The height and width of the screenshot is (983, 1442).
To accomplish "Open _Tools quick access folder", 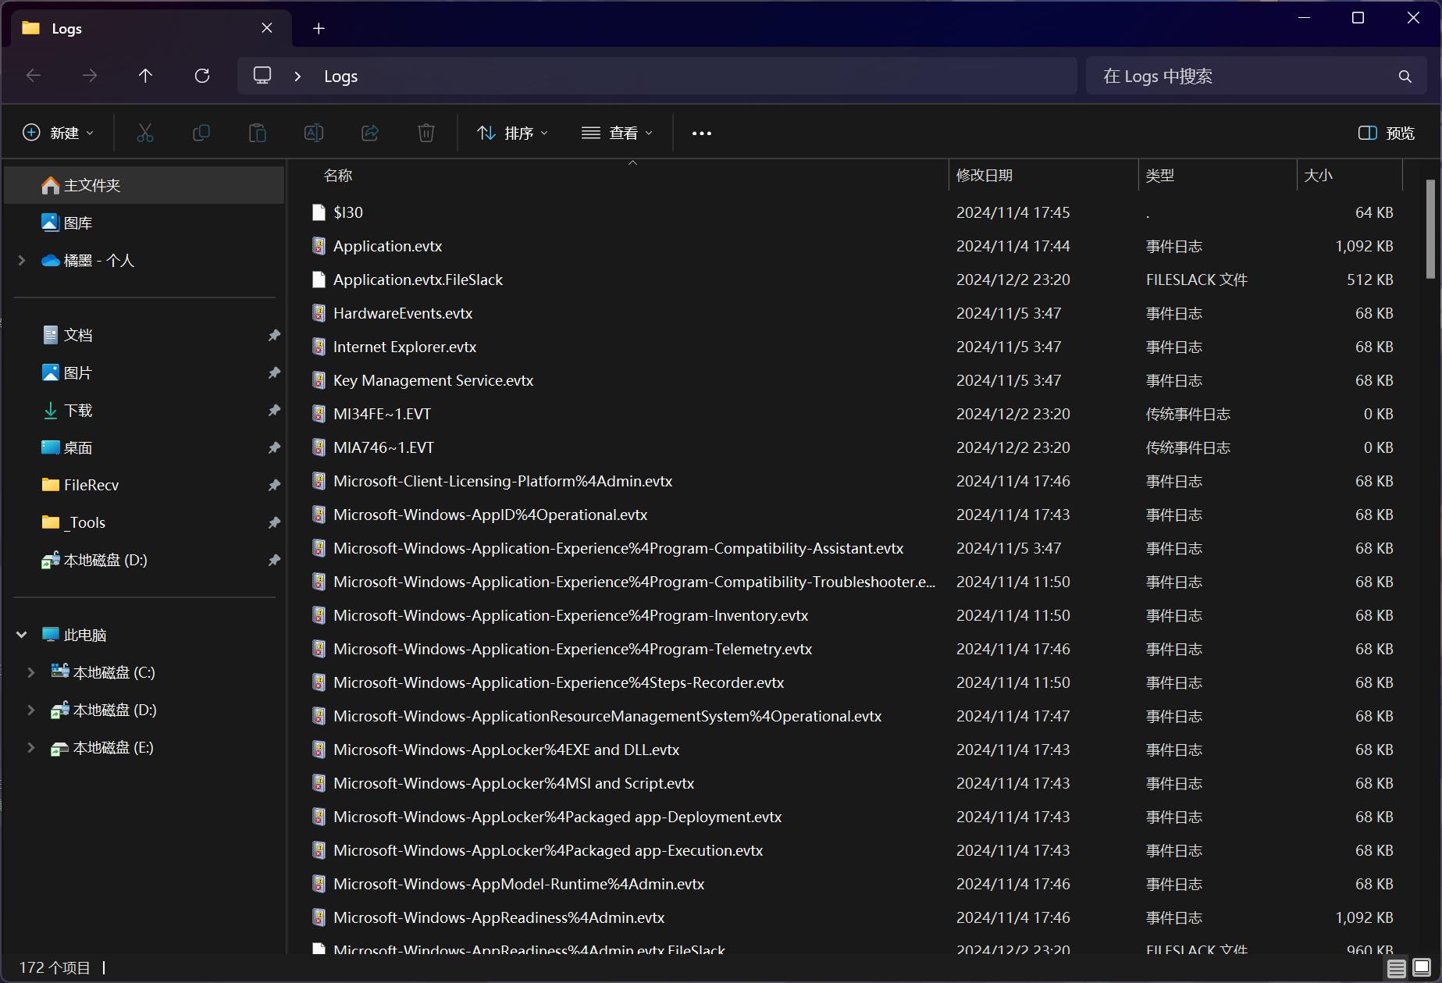I will point(144,522).
